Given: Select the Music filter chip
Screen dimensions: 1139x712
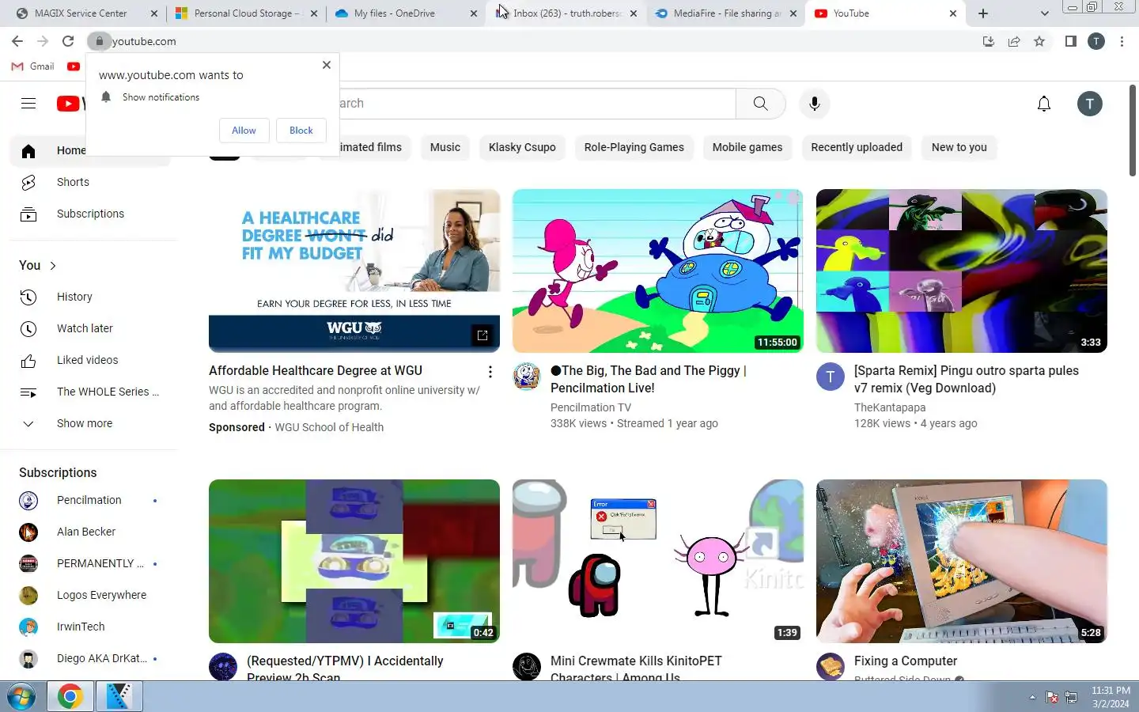Looking at the screenshot, I should [445, 147].
